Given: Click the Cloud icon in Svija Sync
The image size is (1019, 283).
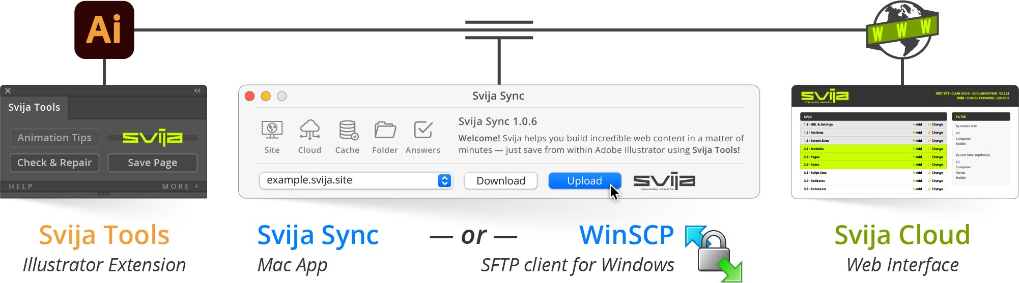Looking at the screenshot, I should click(309, 131).
